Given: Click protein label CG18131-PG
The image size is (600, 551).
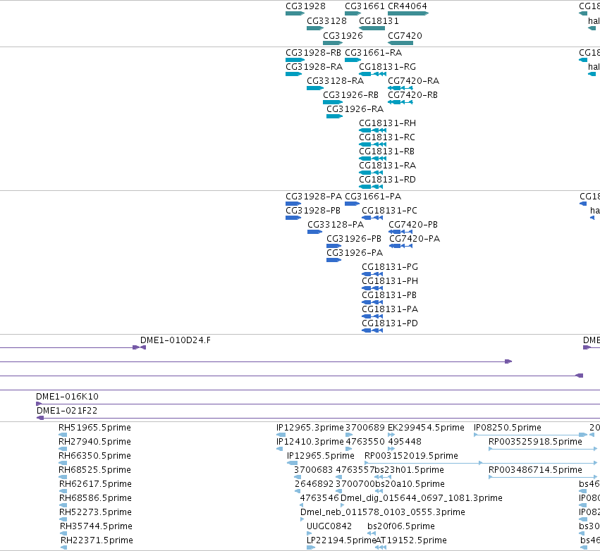Looking at the screenshot, I should [x=390, y=267].
